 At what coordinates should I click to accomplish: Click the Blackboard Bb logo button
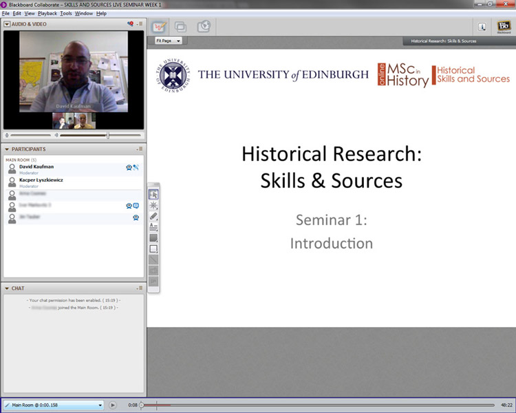pos(504,27)
